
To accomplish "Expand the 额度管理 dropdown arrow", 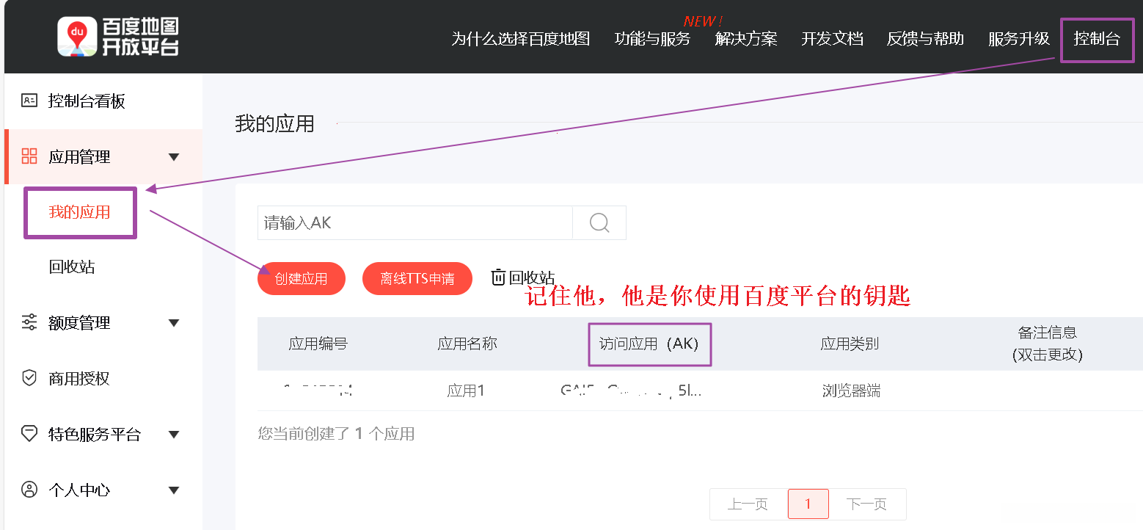I will pos(174,323).
